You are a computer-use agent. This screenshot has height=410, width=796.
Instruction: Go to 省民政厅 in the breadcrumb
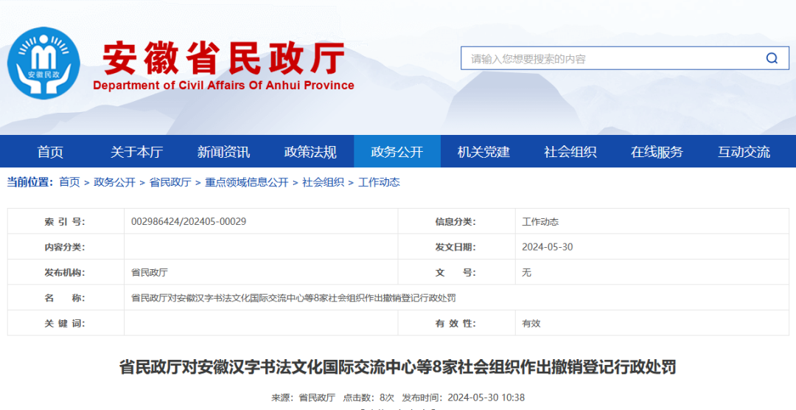pyautogui.click(x=170, y=182)
